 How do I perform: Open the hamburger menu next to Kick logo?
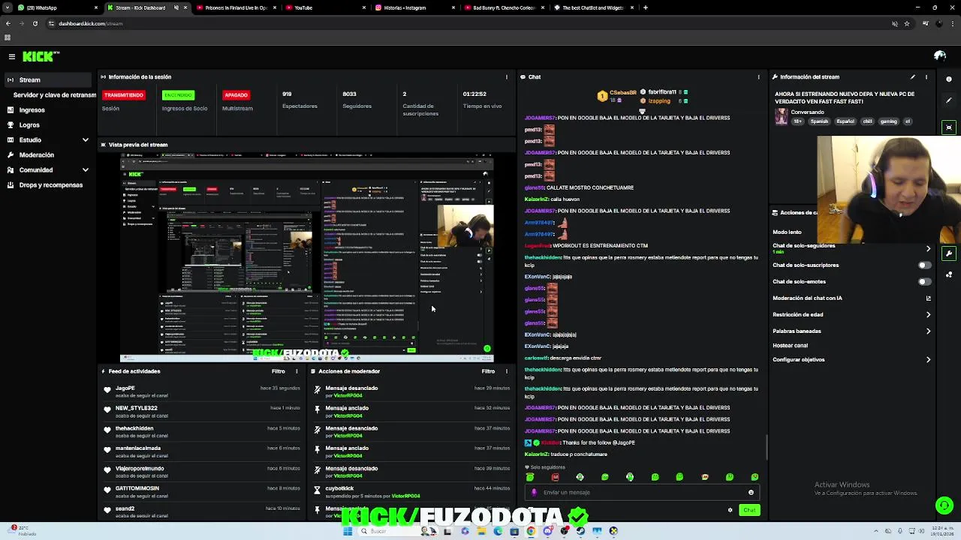[12, 56]
